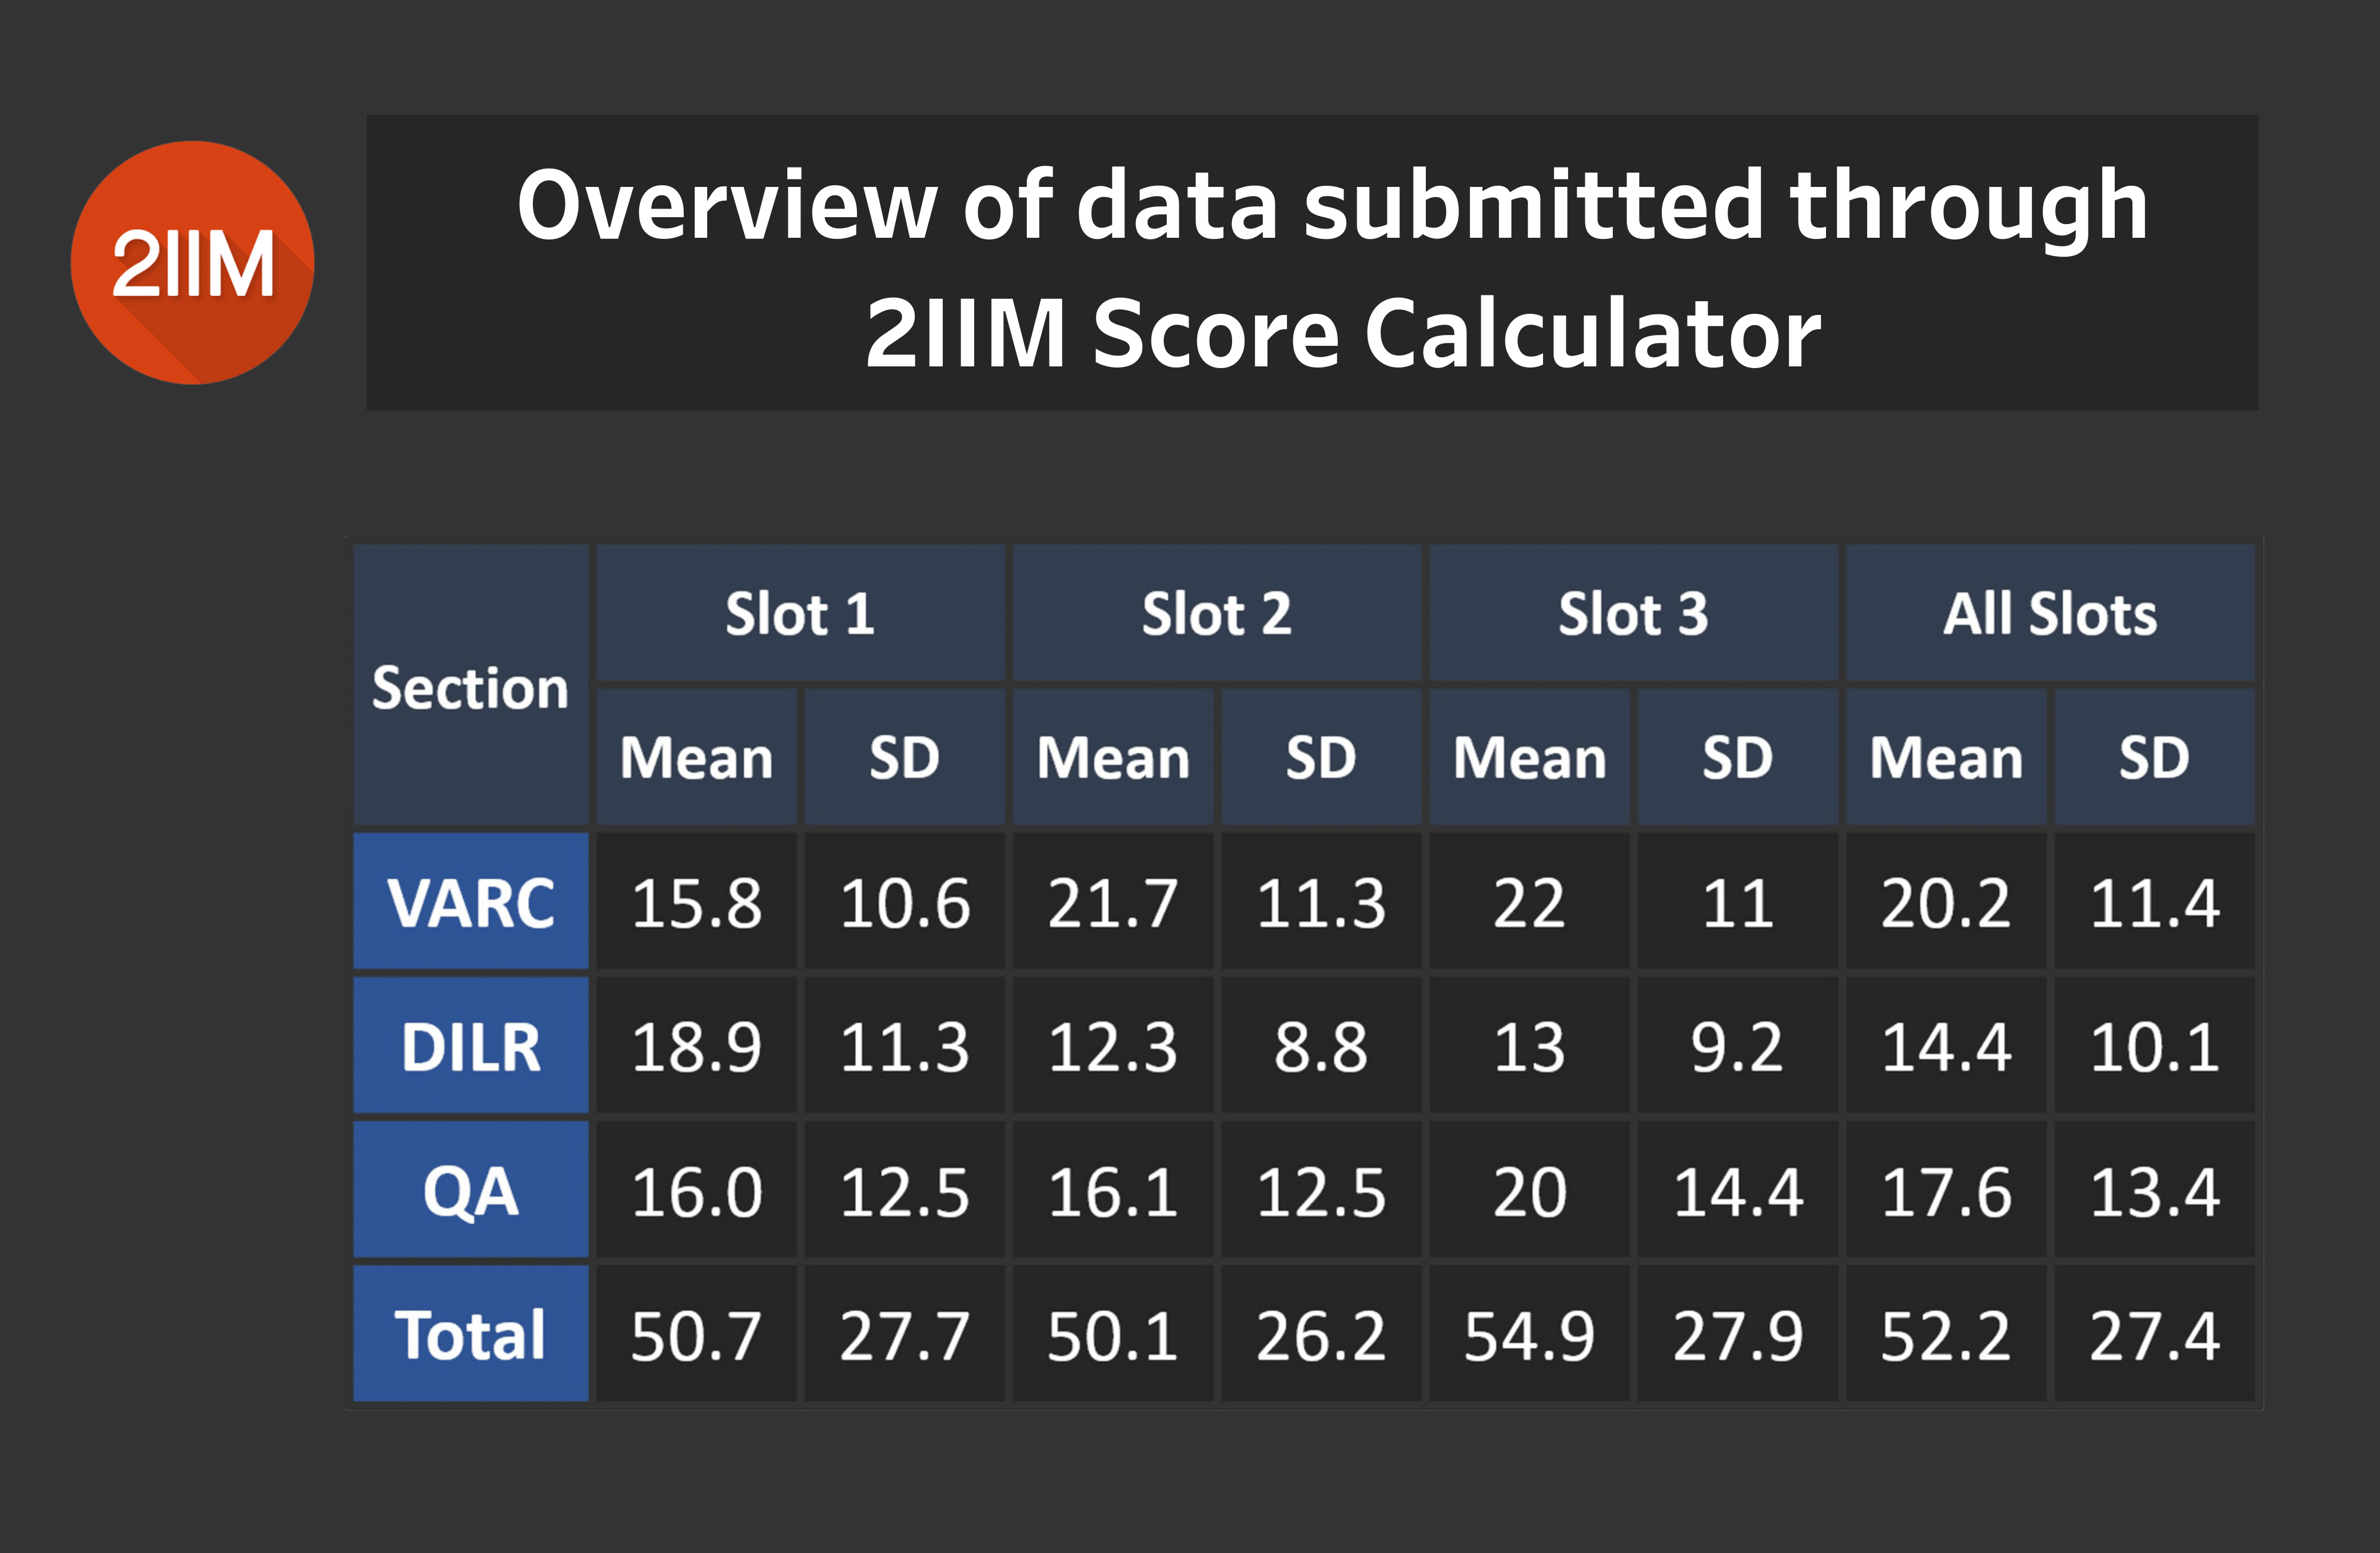
Task: Select the Slot 3 column header
Action: coord(1633,613)
